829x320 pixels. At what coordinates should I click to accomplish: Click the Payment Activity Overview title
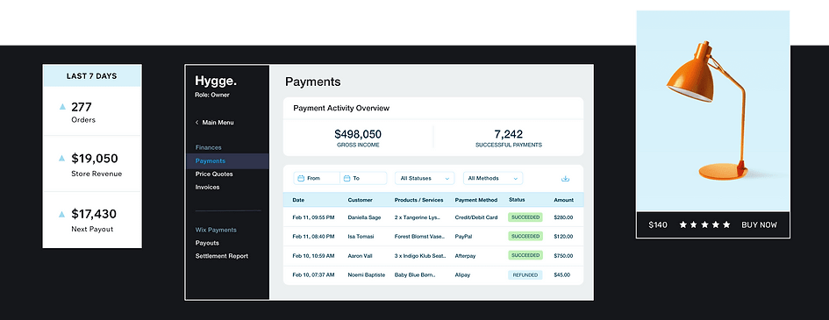(341, 108)
